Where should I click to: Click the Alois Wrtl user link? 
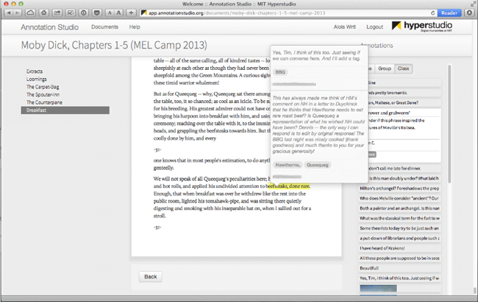click(344, 27)
